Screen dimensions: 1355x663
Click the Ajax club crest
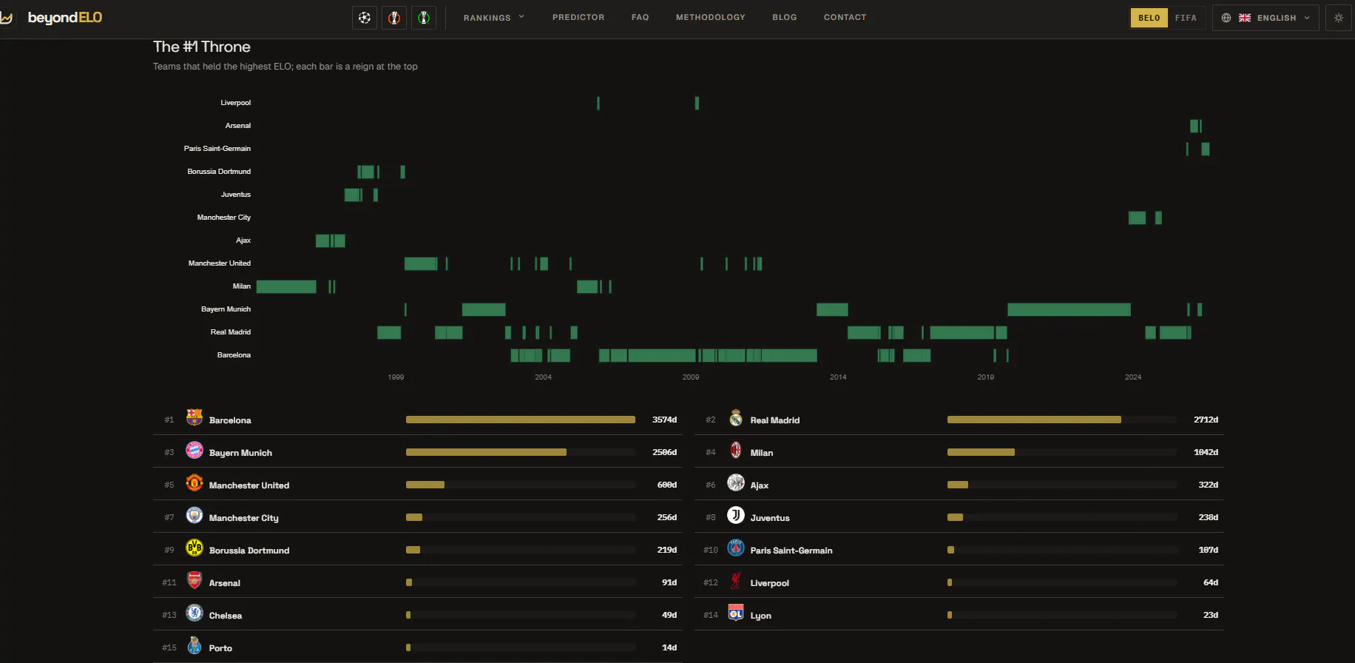(736, 483)
